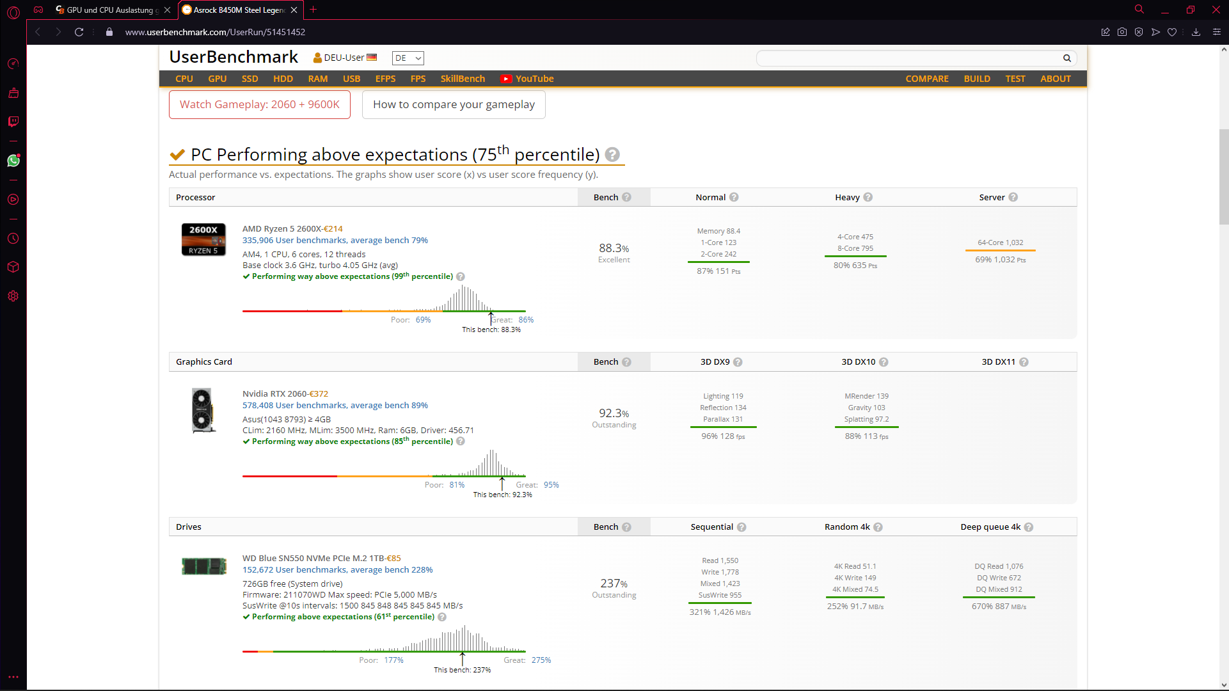Click the Ryzen 5 2600X thumbnail
The height and width of the screenshot is (691, 1229).
coord(203,240)
